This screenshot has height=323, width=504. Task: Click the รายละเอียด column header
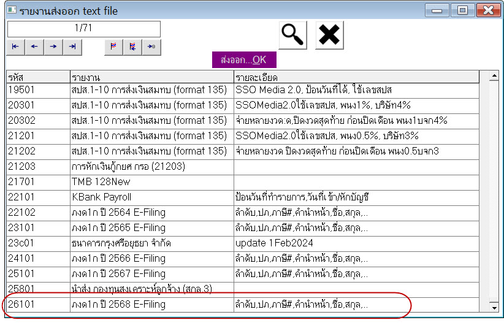[356, 77]
